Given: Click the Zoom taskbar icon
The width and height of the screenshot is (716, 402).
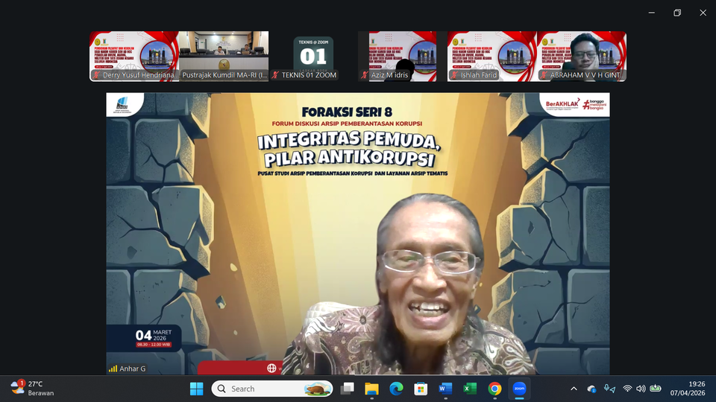Looking at the screenshot, I should 519,389.
